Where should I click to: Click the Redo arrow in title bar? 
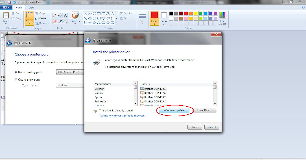coord(19,2)
